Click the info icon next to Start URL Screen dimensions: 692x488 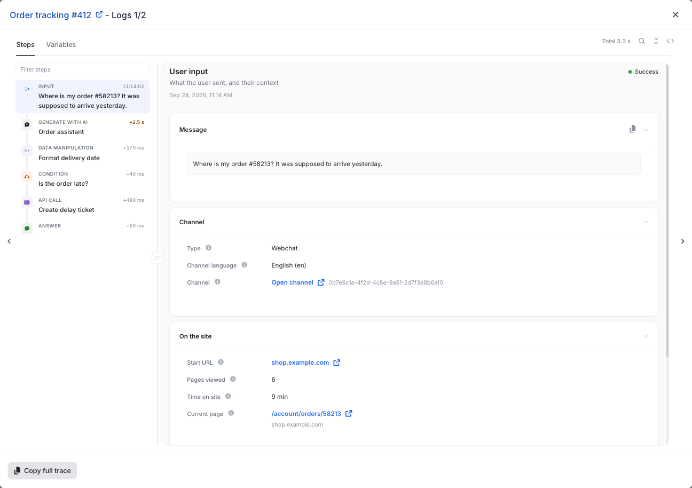pyautogui.click(x=221, y=362)
